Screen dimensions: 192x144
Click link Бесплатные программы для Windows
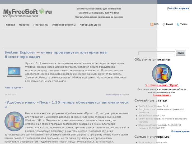[99, 13]
